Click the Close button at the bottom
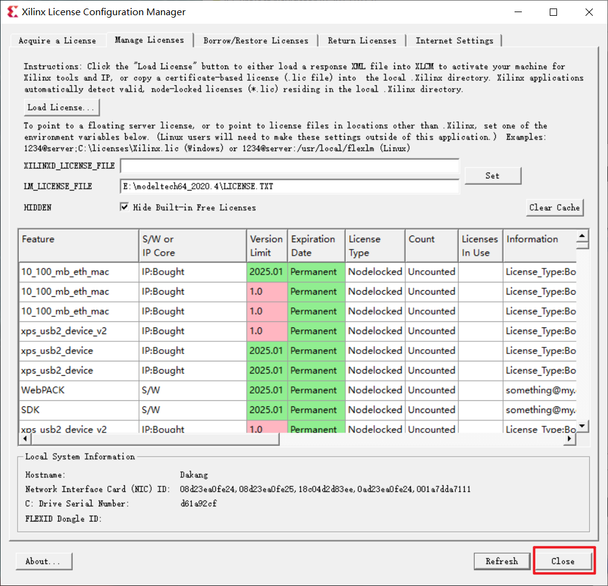The width and height of the screenshot is (608, 586). (563, 561)
